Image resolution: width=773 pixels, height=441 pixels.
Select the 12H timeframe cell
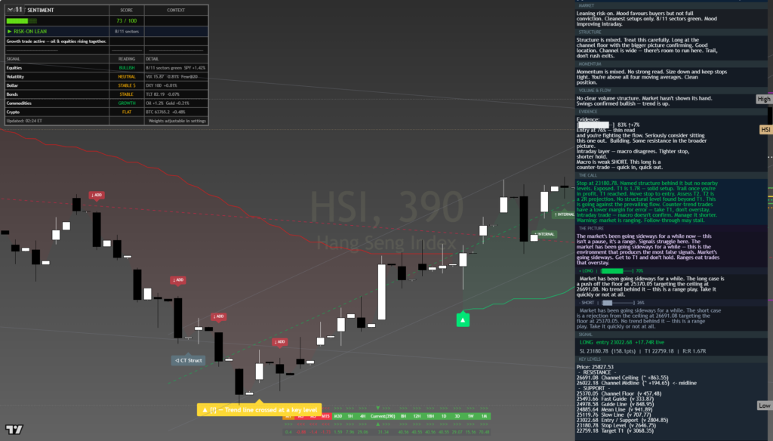[x=417, y=416]
